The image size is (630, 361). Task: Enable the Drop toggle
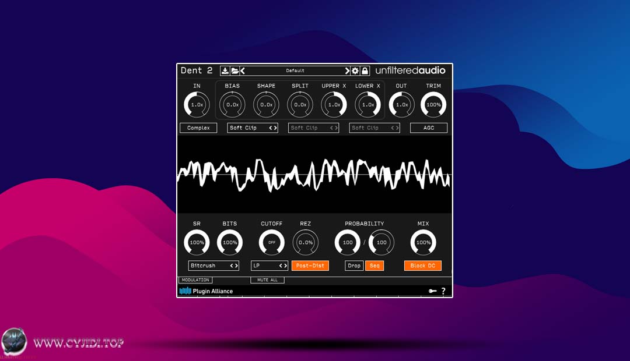pos(354,266)
